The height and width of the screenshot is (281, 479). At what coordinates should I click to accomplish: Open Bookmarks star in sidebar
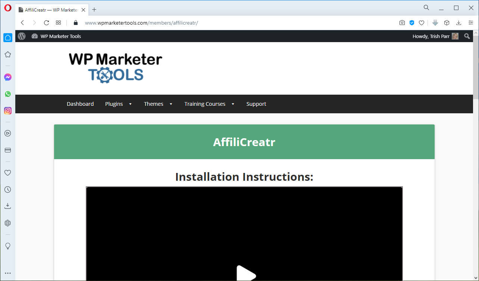[x=7, y=54]
